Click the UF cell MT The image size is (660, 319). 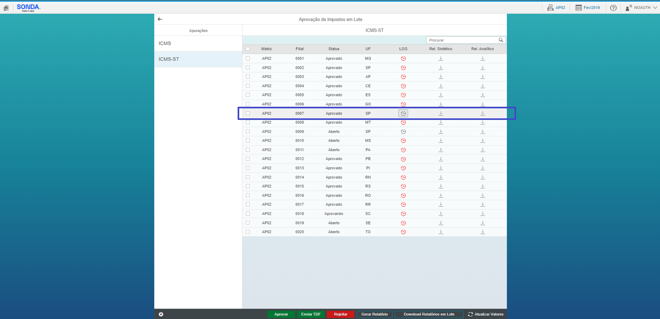[x=368, y=122]
